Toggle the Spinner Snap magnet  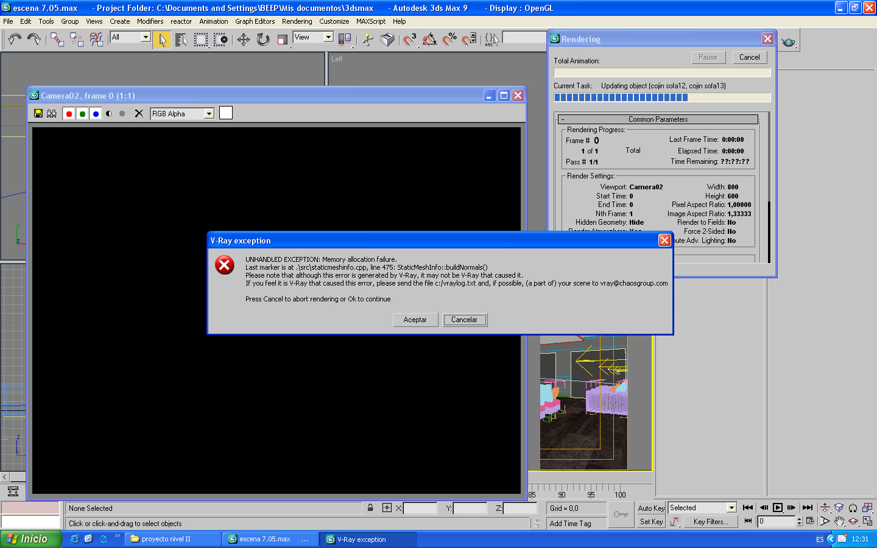[x=469, y=40]
